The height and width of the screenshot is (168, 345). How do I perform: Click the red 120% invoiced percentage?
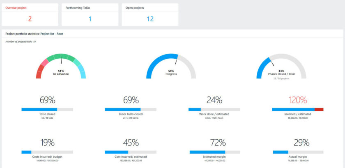point(298,100)
